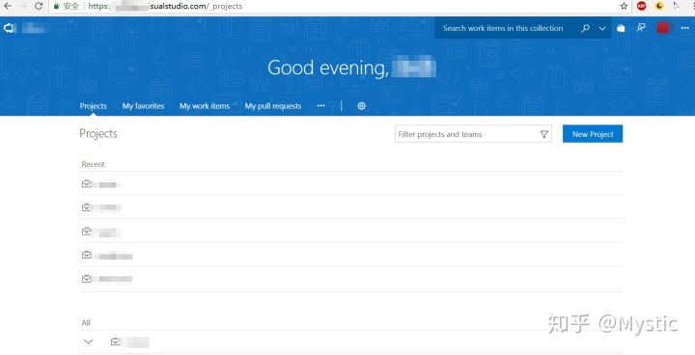
Task: Click the Recent section label
Action: tap(93, 164)
